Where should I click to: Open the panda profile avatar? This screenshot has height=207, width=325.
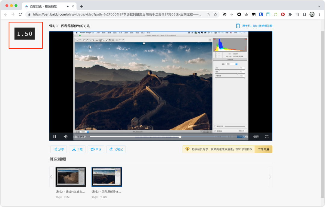pos(312,14)
